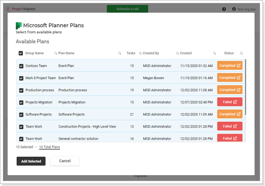Click the 19 tasks count cell
265x186 pixels.
(132, 90)
